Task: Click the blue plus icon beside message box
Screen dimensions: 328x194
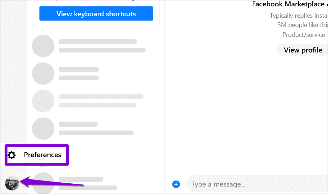Action: (176, 184)
